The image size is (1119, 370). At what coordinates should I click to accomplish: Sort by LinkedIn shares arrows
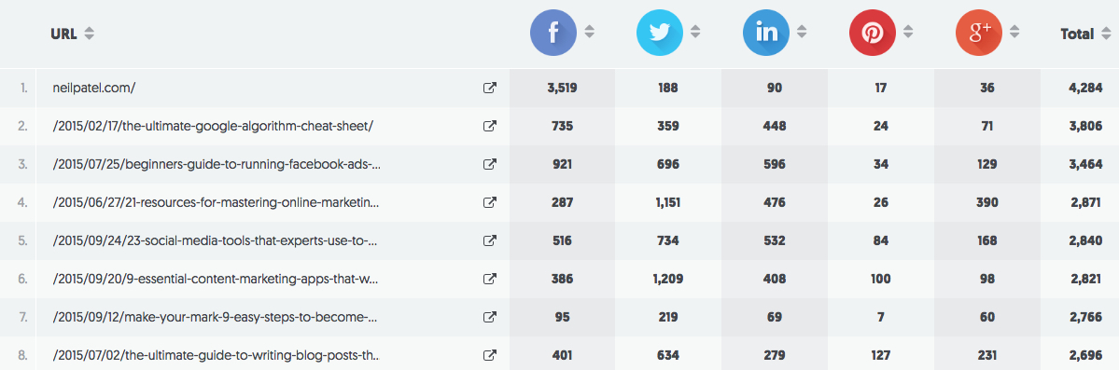point(802,32)
